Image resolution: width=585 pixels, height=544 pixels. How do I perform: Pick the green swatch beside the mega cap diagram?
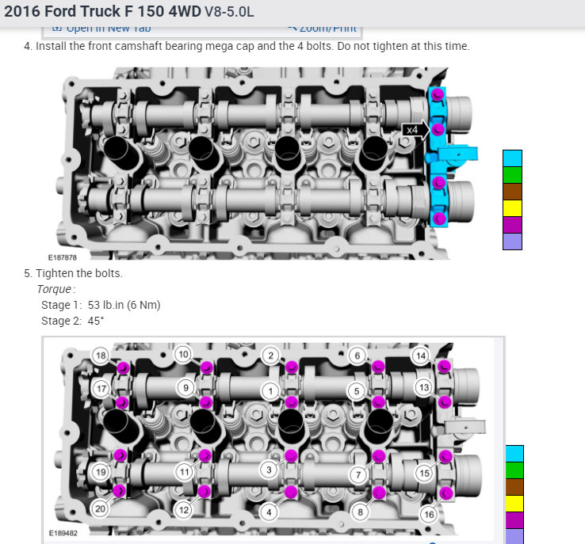[x=512, y=175]
